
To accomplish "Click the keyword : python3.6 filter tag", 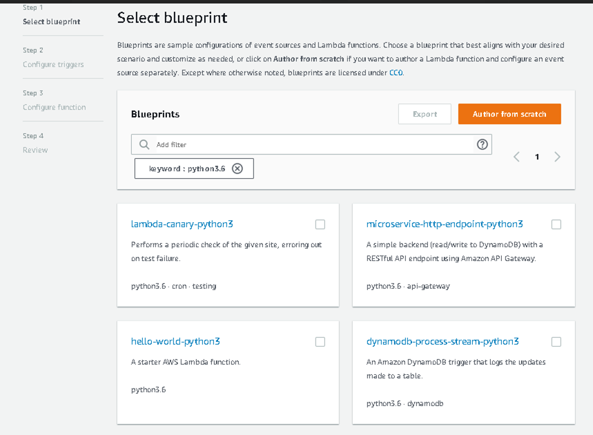I will pyautogui.click(x=194, y=168).
